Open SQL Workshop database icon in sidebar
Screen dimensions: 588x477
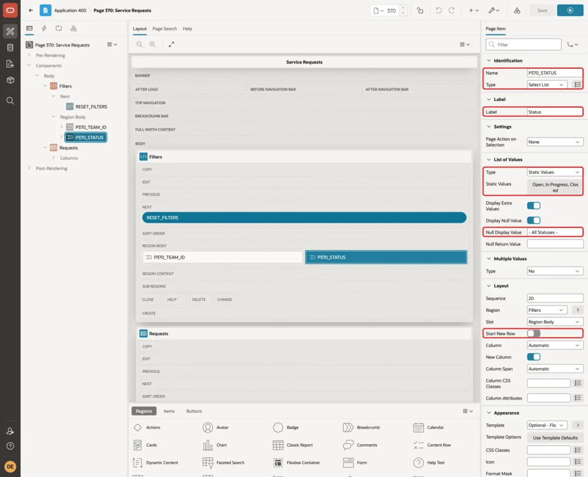pos(10,48)
